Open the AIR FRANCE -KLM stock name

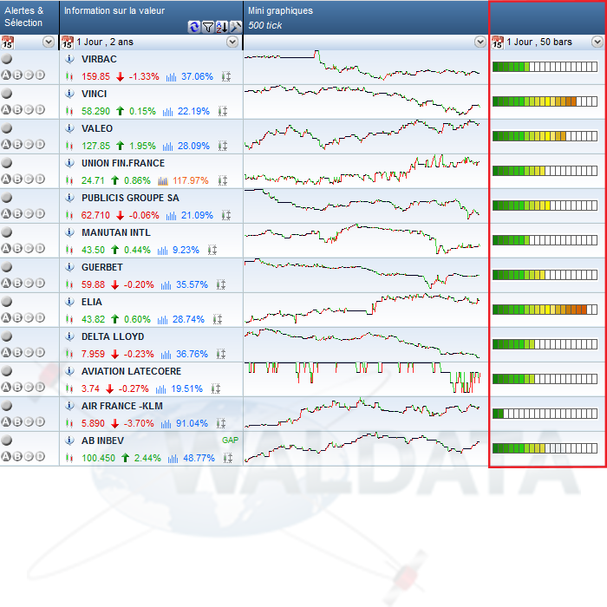pyautogui.click(x=122, y=406)
